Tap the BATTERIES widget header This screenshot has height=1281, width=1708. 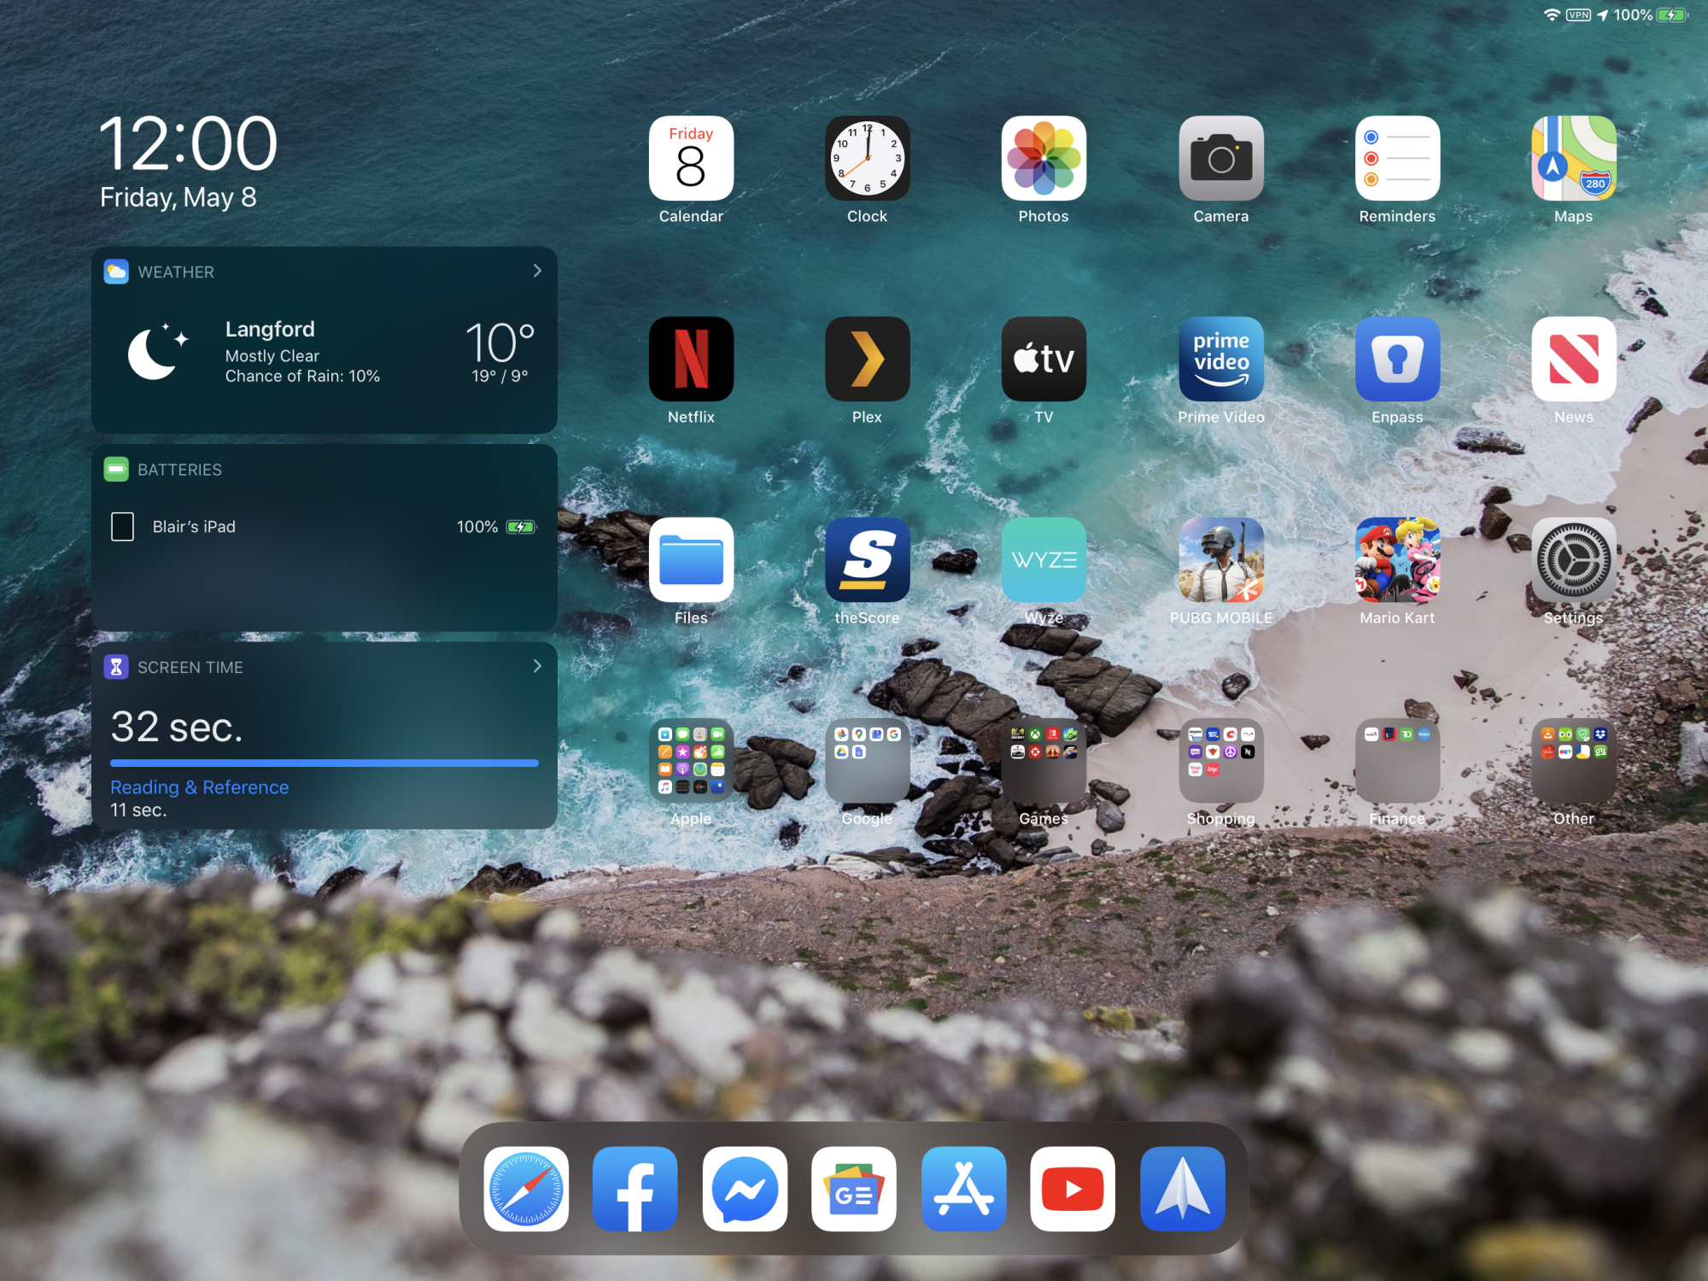[179, 470]
